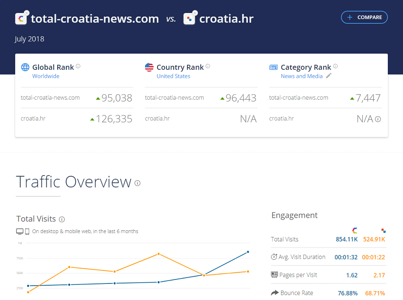Remove total-croatia-news.com via its x badge
The height and width of the screenshot is (300, 403).
26,13
